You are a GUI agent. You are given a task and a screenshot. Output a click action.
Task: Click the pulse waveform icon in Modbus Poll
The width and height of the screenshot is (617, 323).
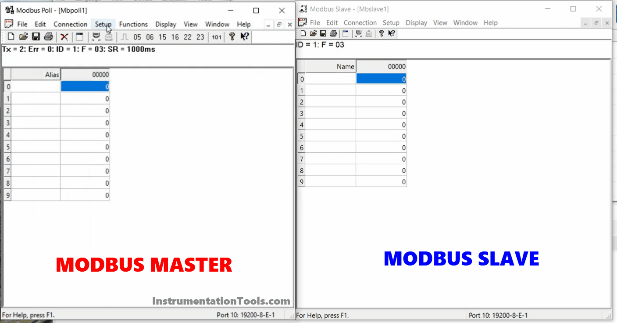pos(125,37)
